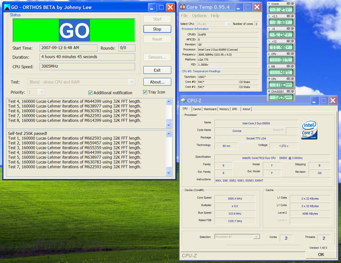Switch to the Mainboard tab in CPU-Z

point(210,109)
